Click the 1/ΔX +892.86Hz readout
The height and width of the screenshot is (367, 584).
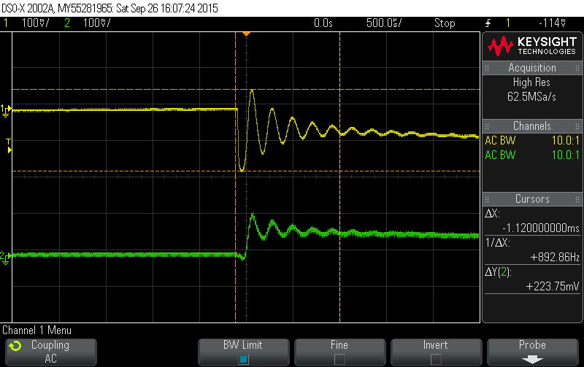(555, 258)
